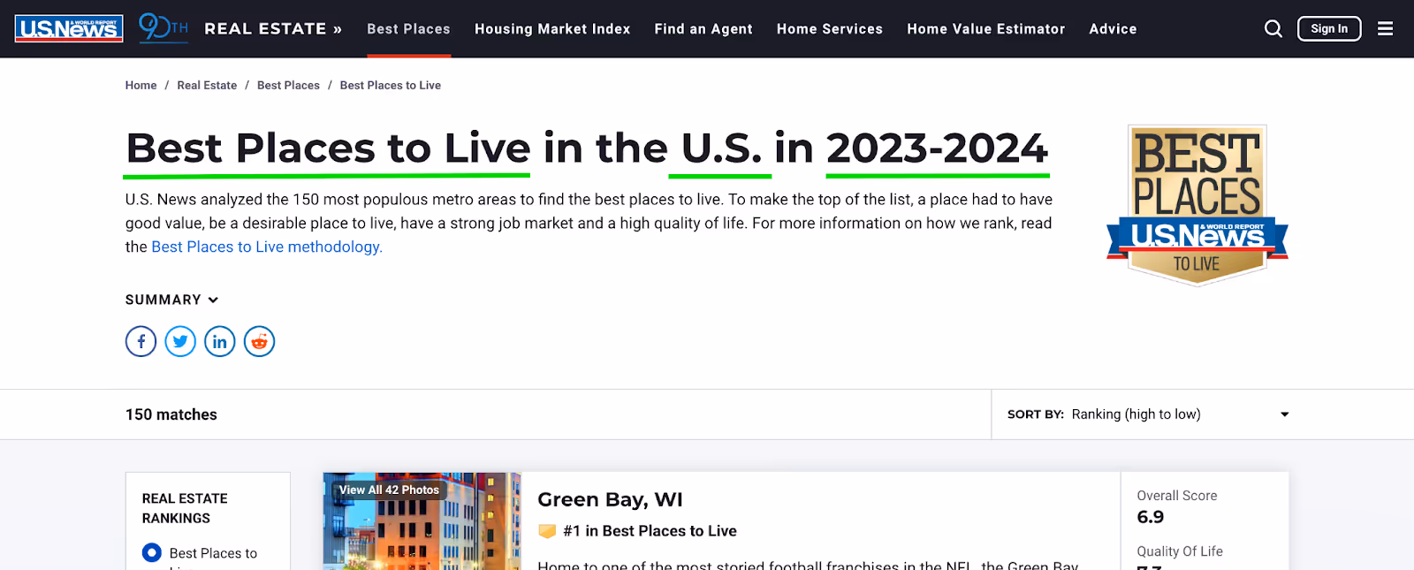Go to Real Estate breadcrumb link

[207, 86]
